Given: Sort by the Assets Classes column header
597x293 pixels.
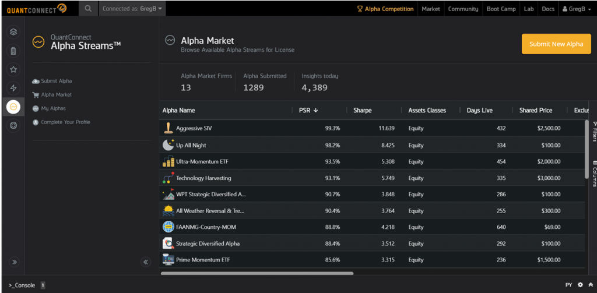Looking at the screenshot, I should (x=427, y=110).
